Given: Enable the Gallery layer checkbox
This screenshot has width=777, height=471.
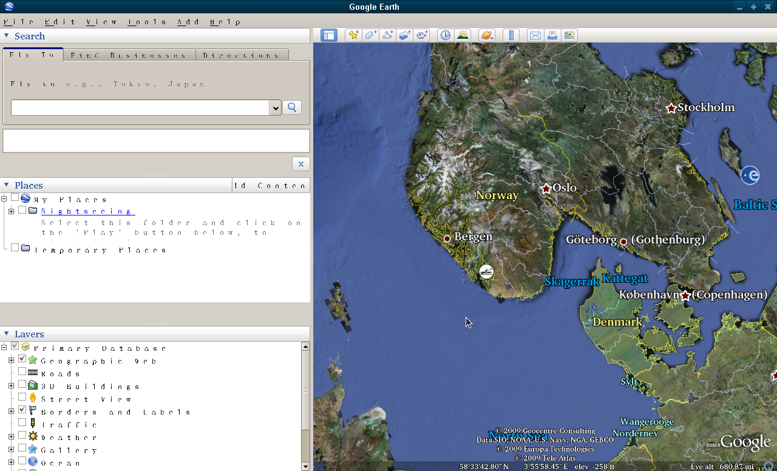Looking at the screenshot, I should (22, 448).
